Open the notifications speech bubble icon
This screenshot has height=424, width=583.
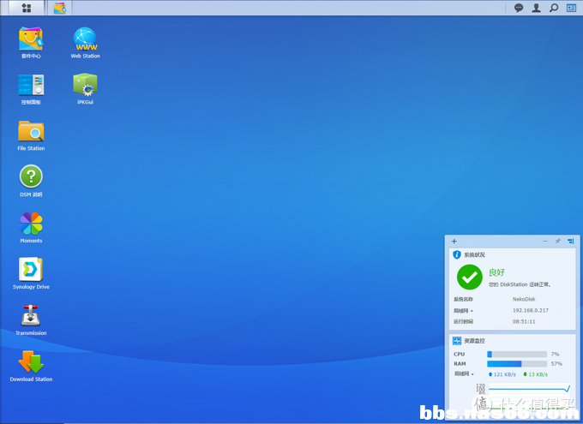519,8
